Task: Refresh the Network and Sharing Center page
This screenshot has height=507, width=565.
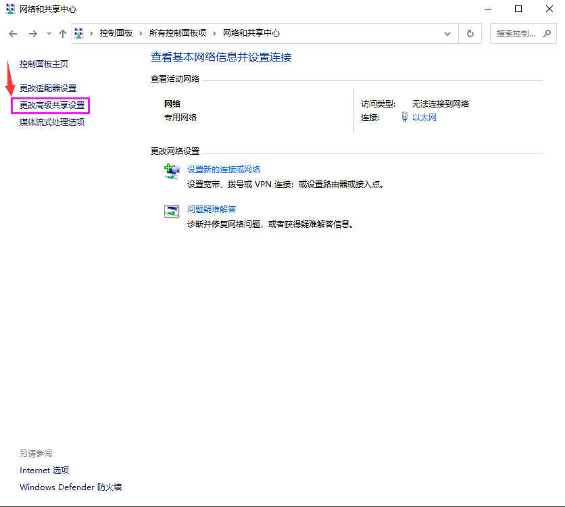Action: (x=470, y=34)
